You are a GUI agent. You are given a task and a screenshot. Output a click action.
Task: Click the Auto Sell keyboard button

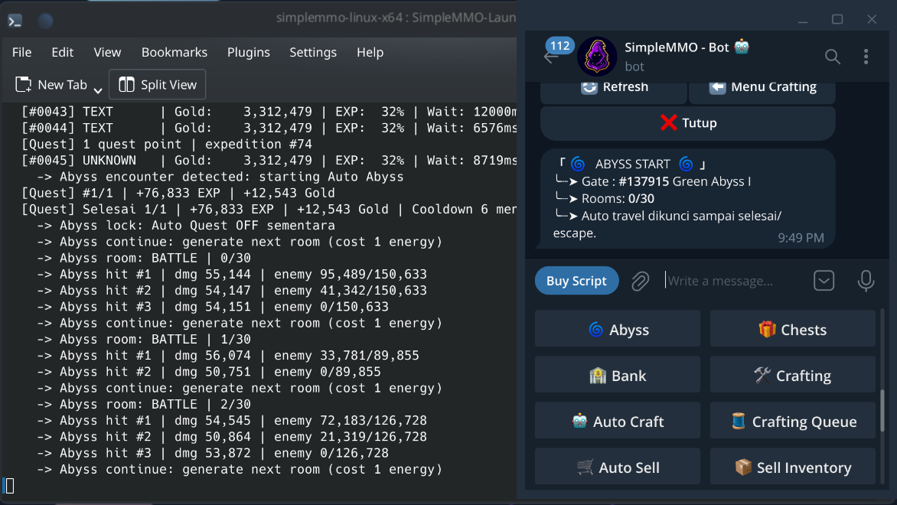[x=617, y=466]
